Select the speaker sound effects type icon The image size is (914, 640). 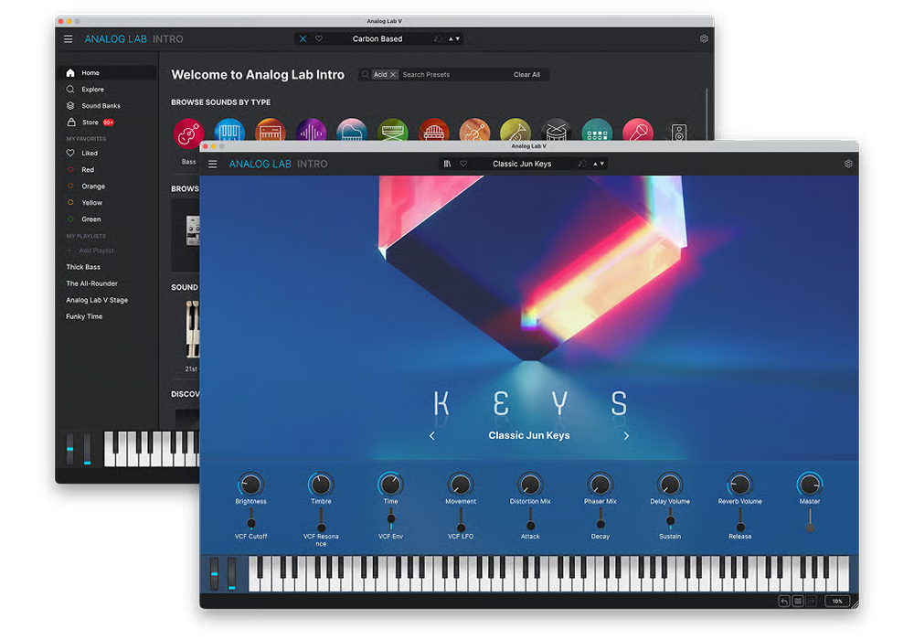click(678, 132)
